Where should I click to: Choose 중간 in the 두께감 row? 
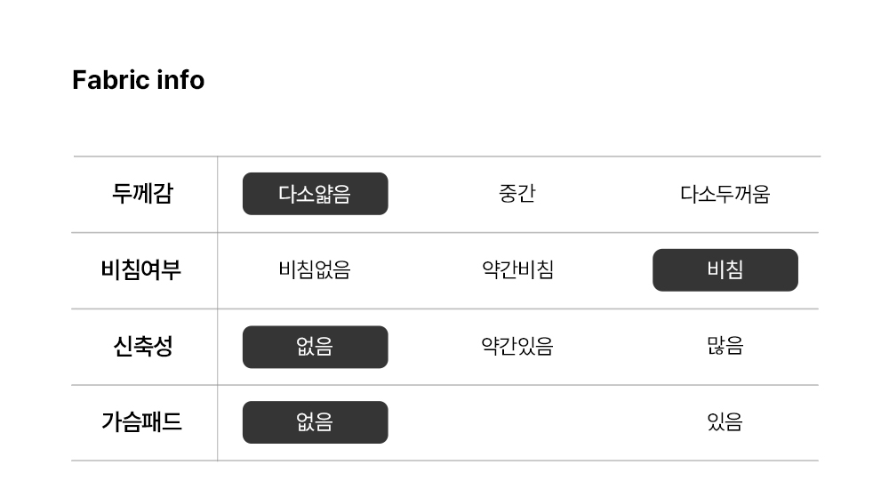point(517,194)
